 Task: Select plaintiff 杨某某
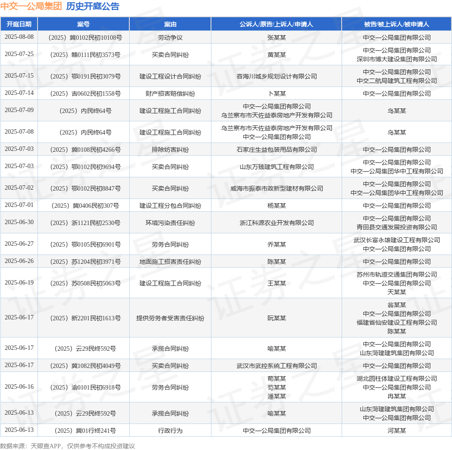tap(276, 206)
